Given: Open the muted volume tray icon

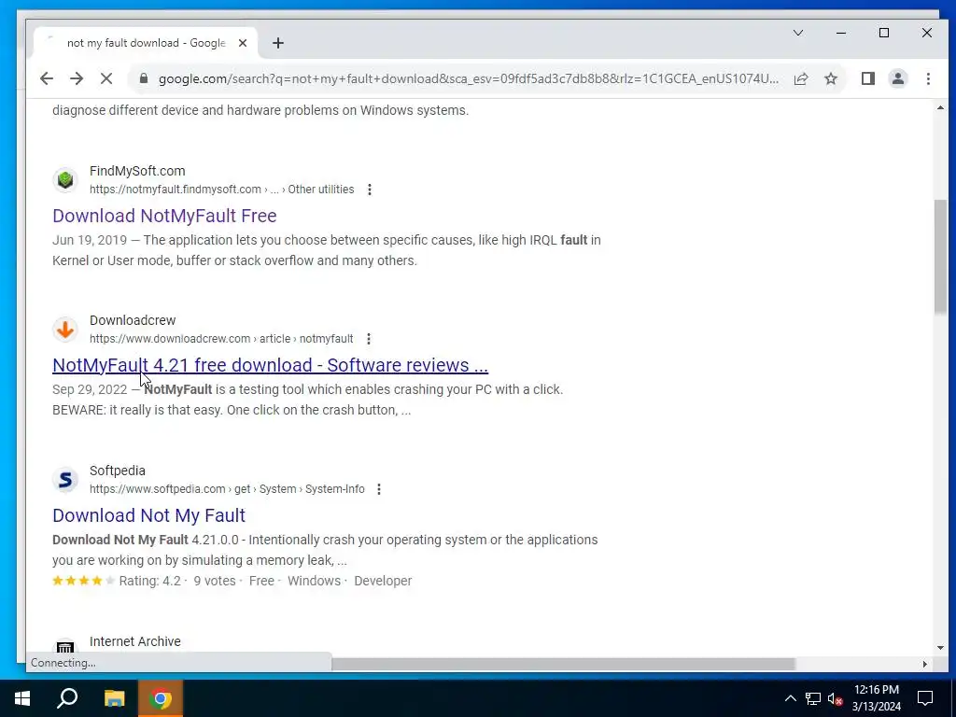Looking at the screenshot, I should [x=835, y=698].
